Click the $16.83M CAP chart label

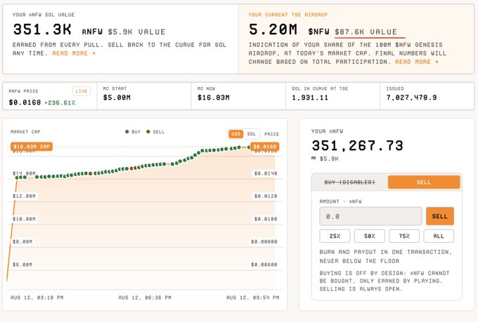coord(32,147)
